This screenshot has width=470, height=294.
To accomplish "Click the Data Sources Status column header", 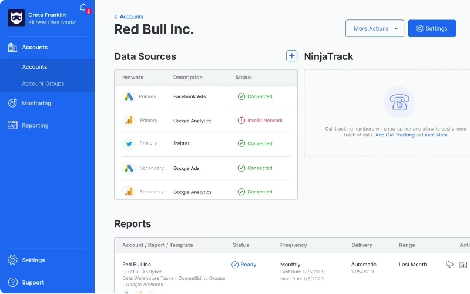I will click(x=243, y=78).
